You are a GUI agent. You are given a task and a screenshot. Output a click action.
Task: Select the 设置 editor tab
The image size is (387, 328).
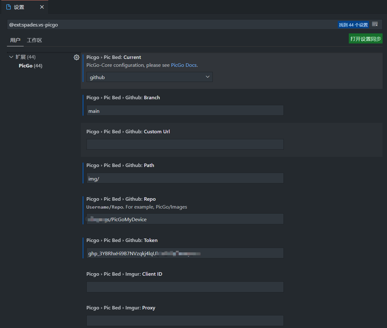point(24,7)
